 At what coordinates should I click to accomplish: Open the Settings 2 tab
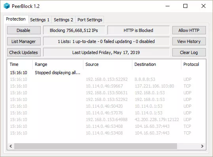click(x=64, y=20)
